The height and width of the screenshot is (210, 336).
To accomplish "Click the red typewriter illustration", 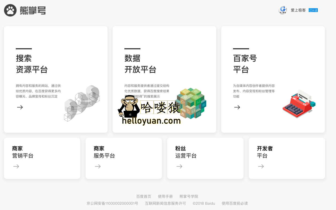I will pos(299,104).
